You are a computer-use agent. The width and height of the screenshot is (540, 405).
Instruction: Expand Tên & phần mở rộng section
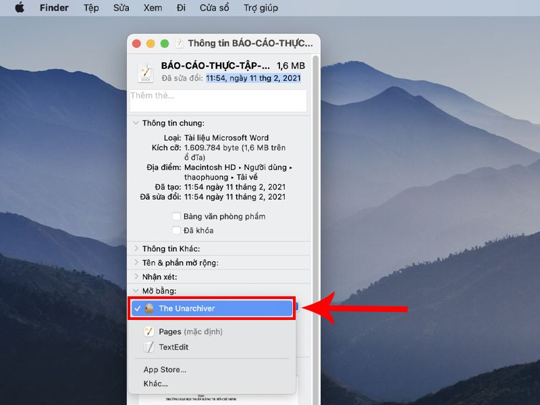pyautogui.click(x=136, y=263)
